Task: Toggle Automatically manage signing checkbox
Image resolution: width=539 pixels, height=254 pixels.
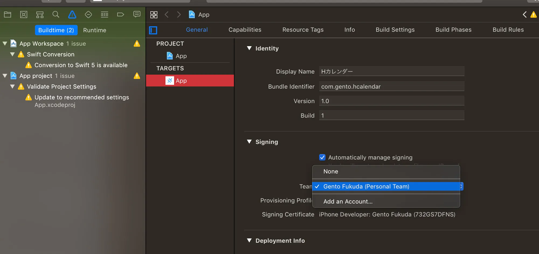Action: click(x=322, y=157)
